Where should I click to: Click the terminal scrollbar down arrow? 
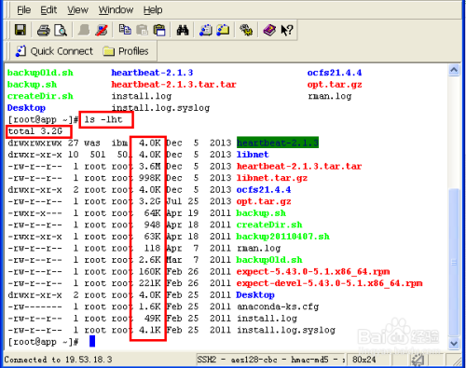(x=454, y=344)
